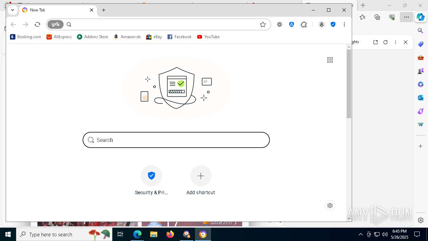428x241 pixels.
Task: Open Edge sidebar Shopping tag icon
Action: pyautogui.click(x=421, y=44)
